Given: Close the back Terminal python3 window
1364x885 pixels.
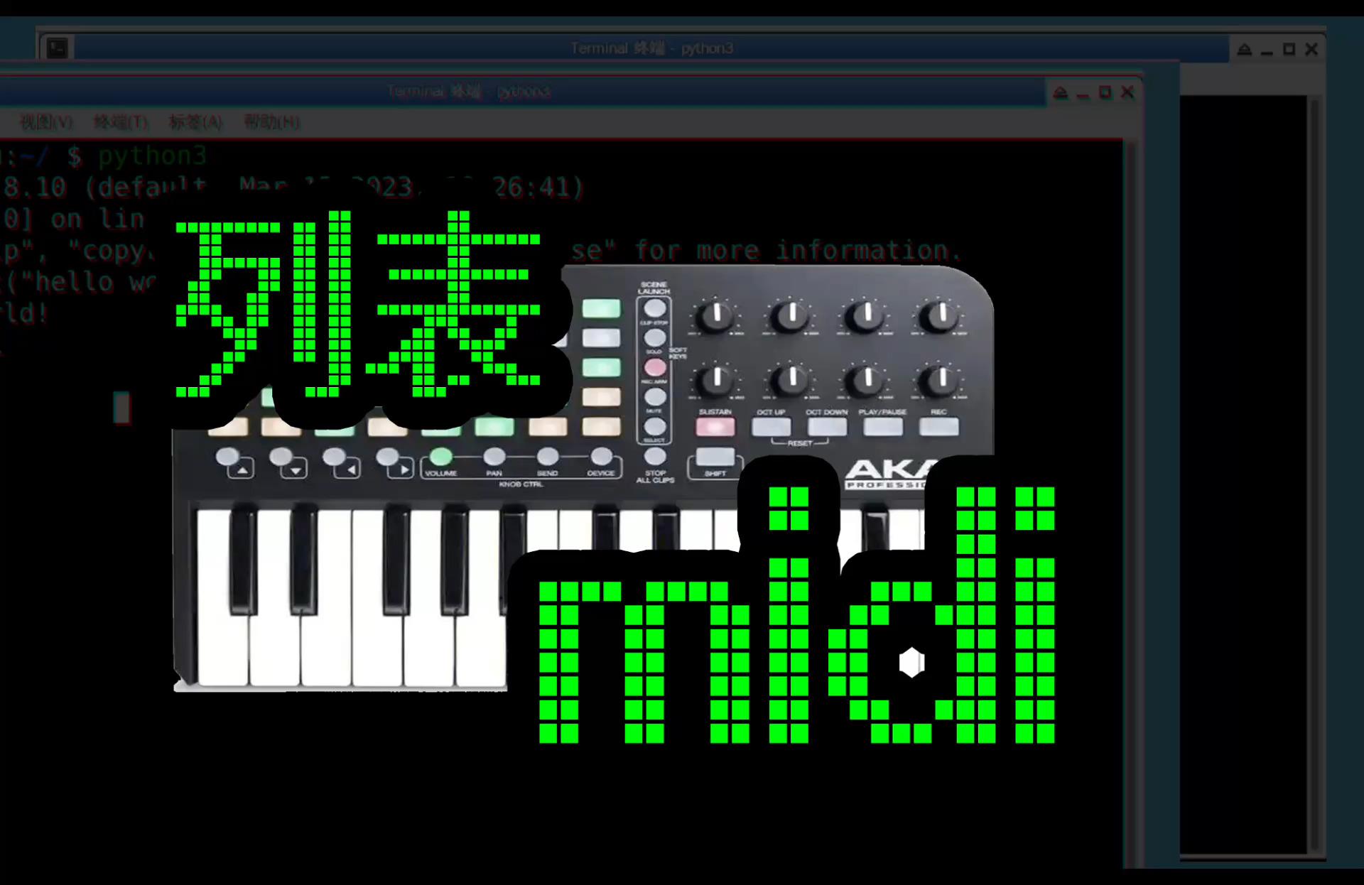Looking at the screenshot, I should pos(1311,50).
